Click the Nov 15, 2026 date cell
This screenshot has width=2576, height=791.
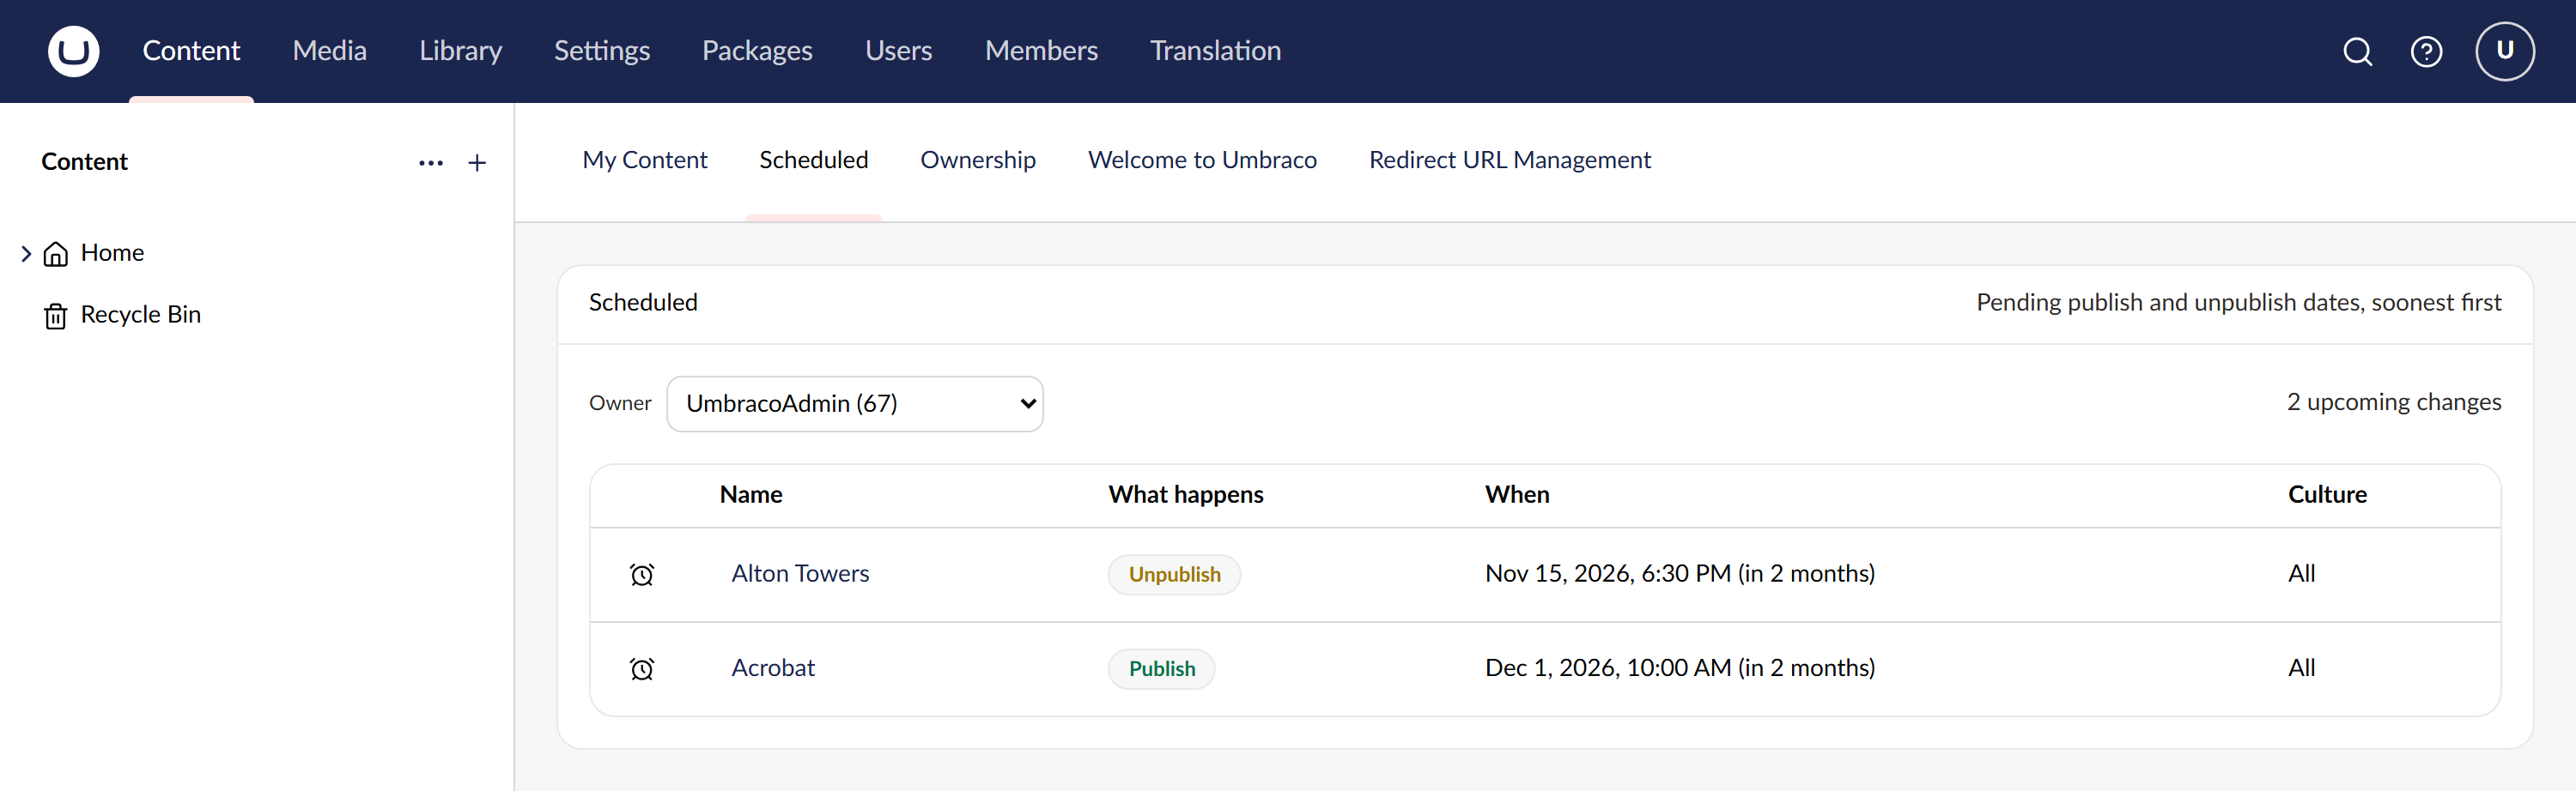(x=1680, y=573)
